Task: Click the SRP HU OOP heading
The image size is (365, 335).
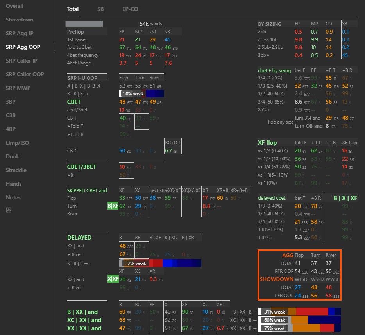Action: point(82,78)
